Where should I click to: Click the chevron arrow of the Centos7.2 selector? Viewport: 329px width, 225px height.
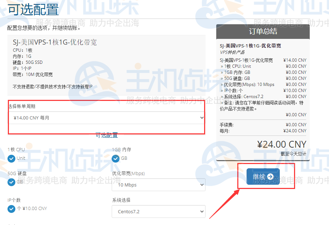coord(202,211)
